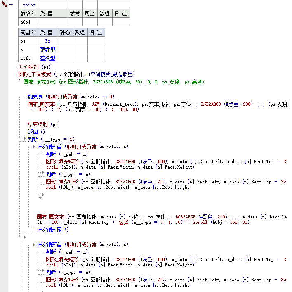Click the 返回 () statement
Viewport: 292px width, 292px height.
[x=36, y=132]
